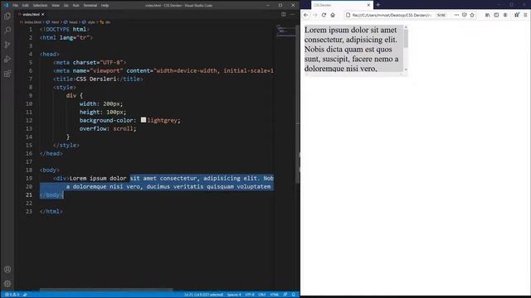Toggle Firefox sidebar view
This screenshot has height=298, width=531.
496,15
